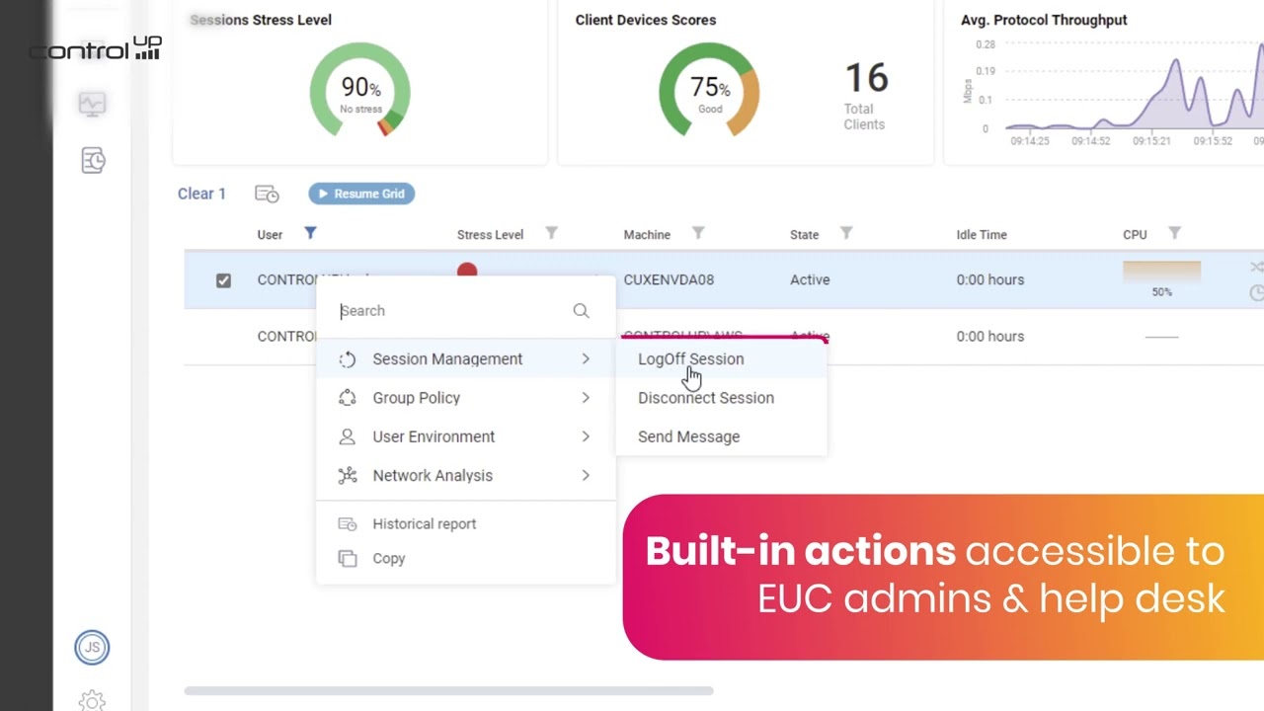Viewport: 1264px width, 711px height.
Task: Sort by the Machine column header
Action: click(x=647, y=235)
